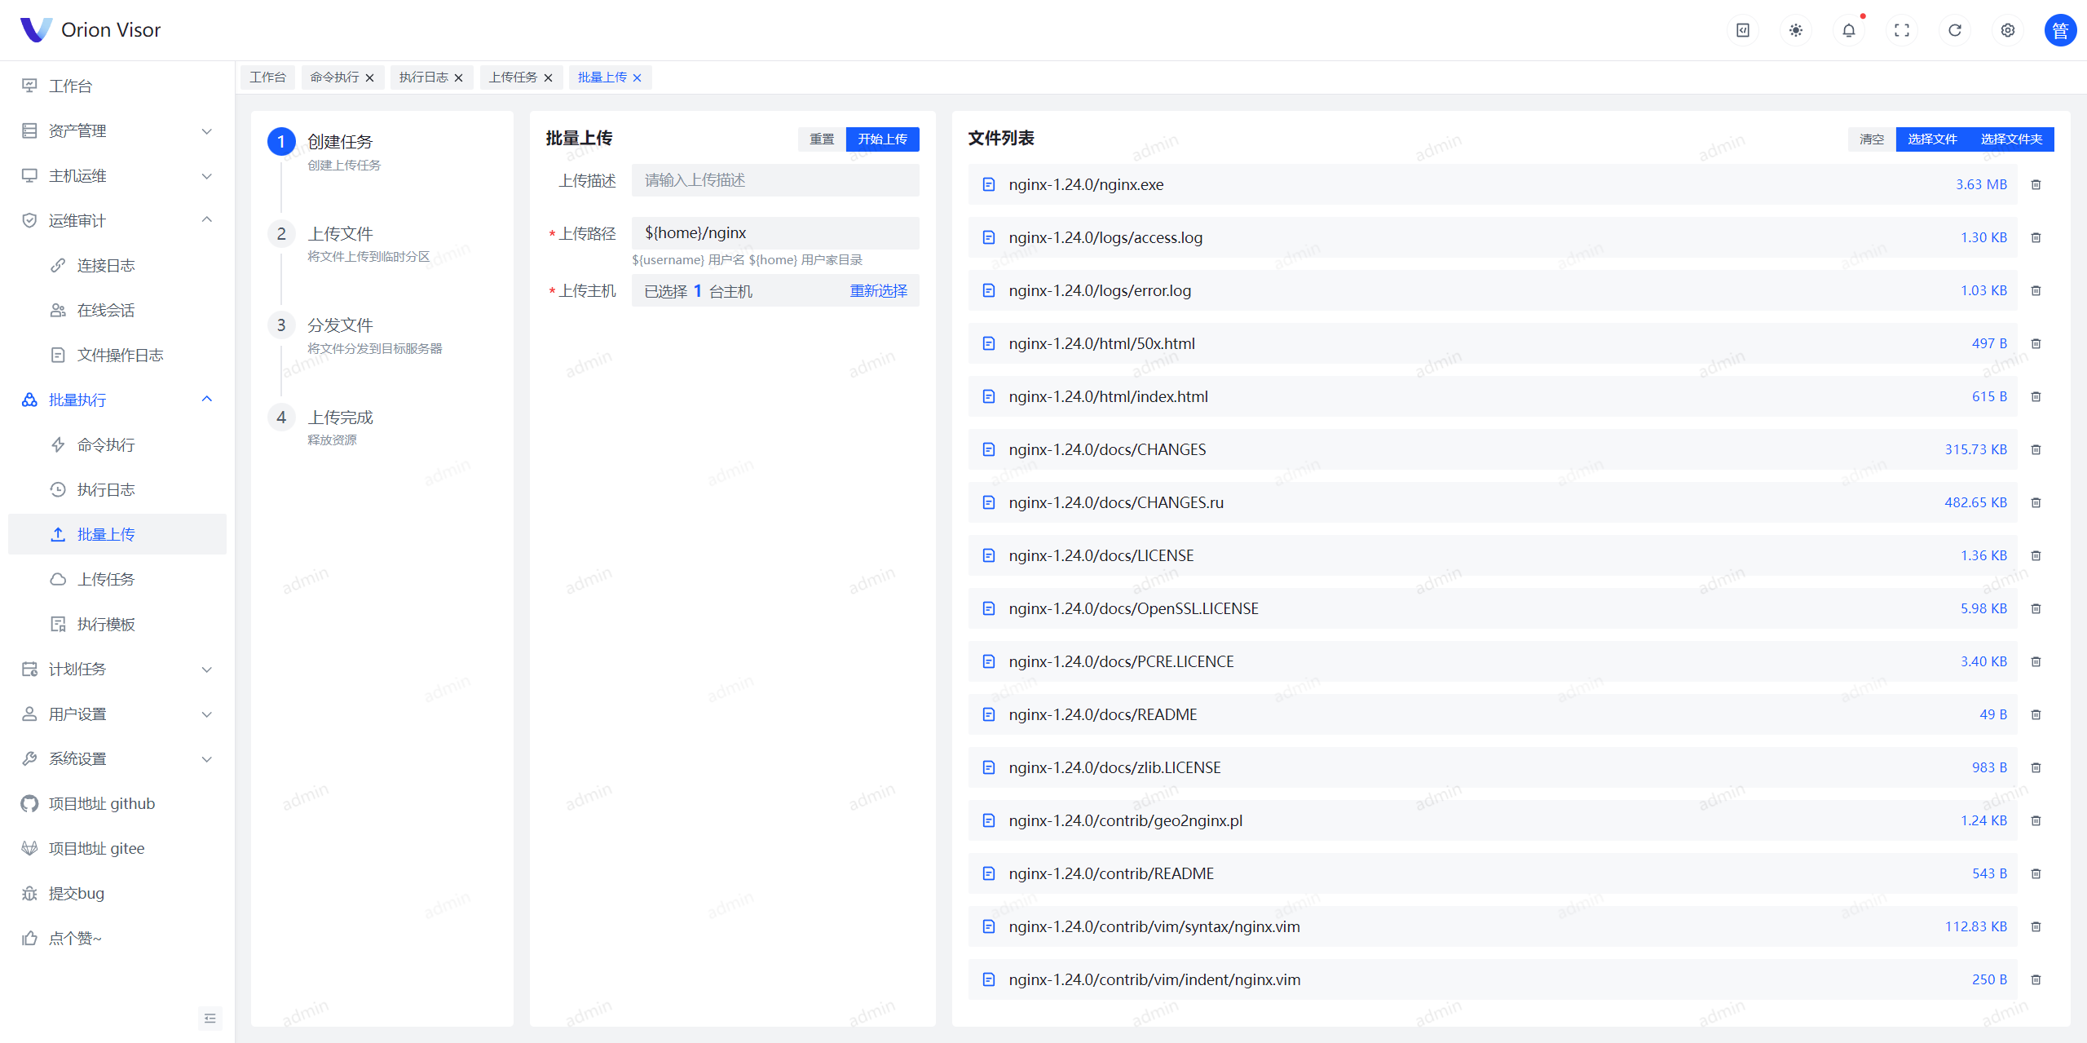This screenshot has width=2087, height=1043.
Task: Close the 上传任务 tab
Action: point(549,77)
